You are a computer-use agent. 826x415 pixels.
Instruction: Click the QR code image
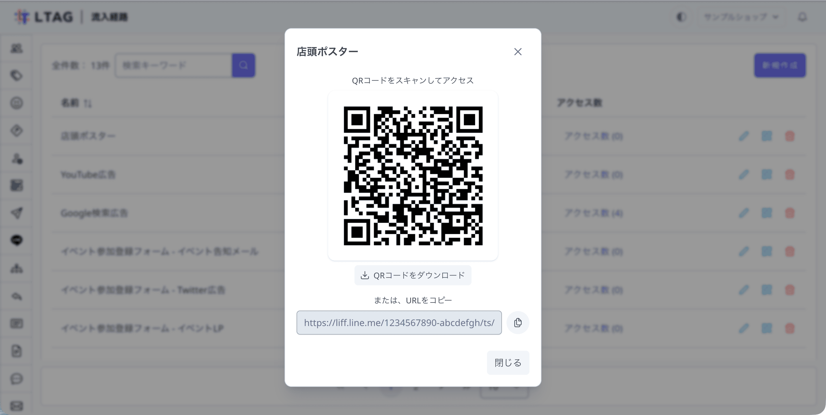click(413, 176)
